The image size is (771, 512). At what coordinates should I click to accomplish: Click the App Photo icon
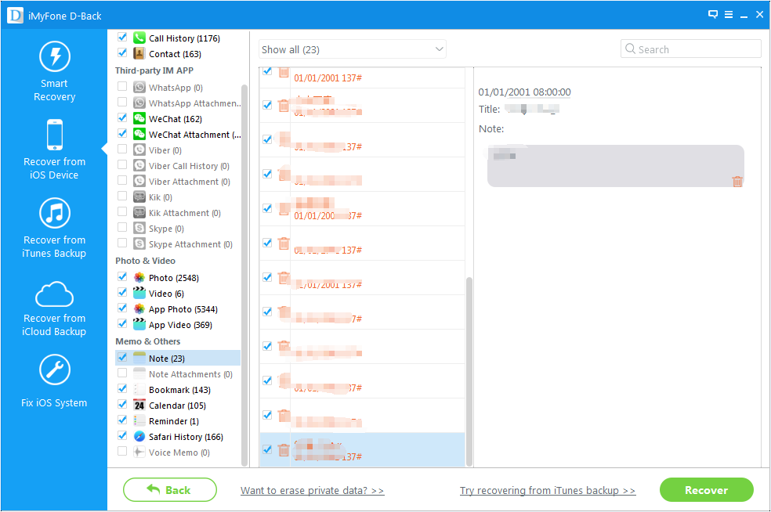[139, 309]
